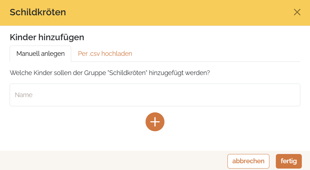Image resolution: width=310 pixels, height=170 pixels.
Task: Choose manual entry of children
Action: click(x=41, y=54)
